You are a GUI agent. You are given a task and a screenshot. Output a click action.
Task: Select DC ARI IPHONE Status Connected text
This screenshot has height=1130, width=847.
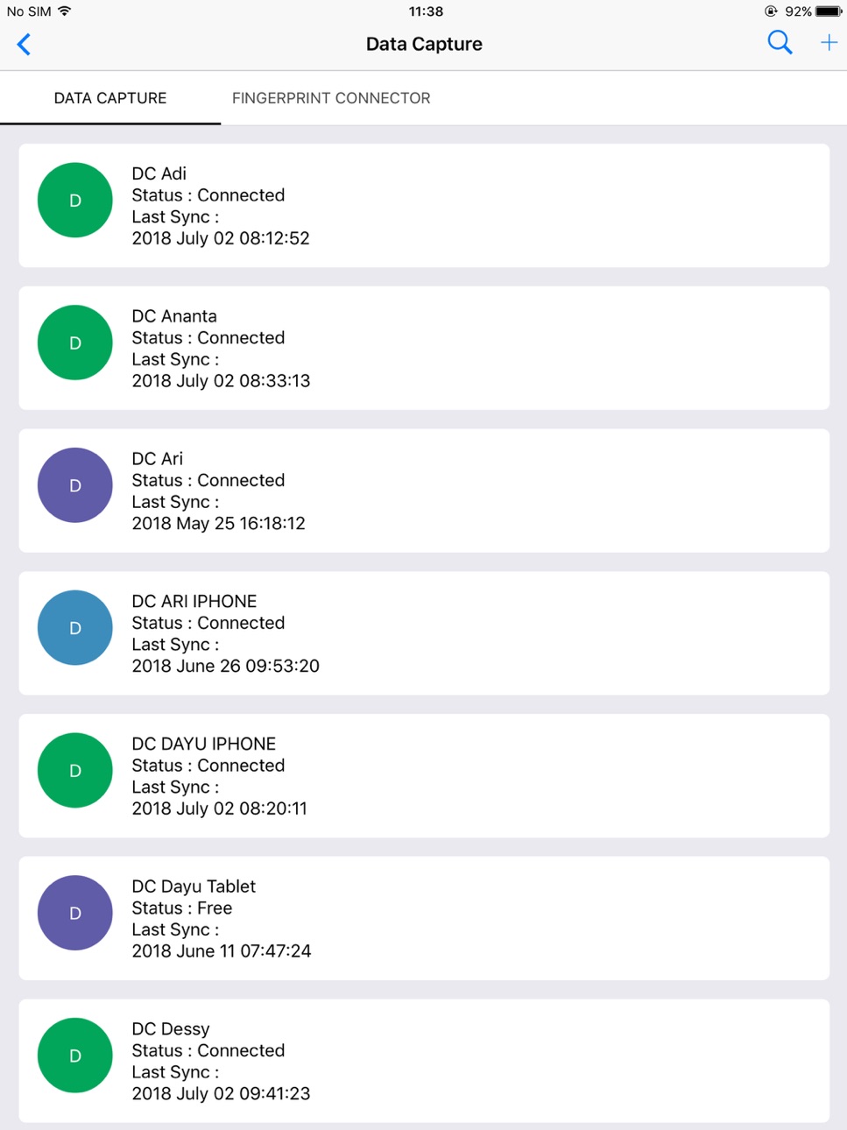208,623
